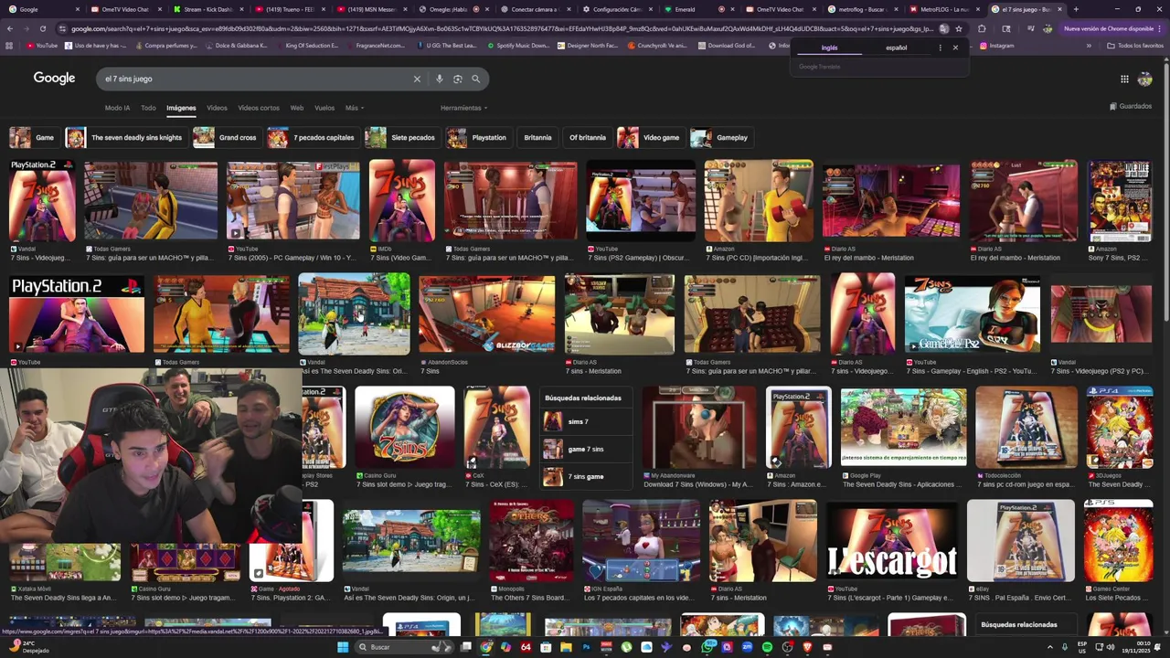This screenshot has width=1170, height=658.
Task: Open the 7 Sins slot Casino Guru thumbnail
Action: (405, 427)
